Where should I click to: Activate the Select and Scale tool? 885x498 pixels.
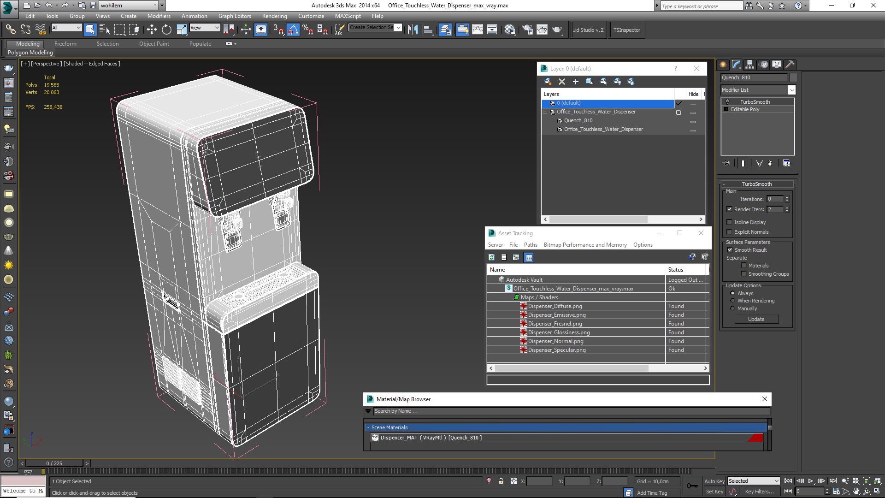182,30
